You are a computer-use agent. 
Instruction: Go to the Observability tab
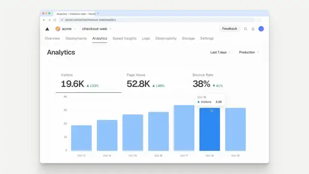pyautogui.click(x=166, y=39)
